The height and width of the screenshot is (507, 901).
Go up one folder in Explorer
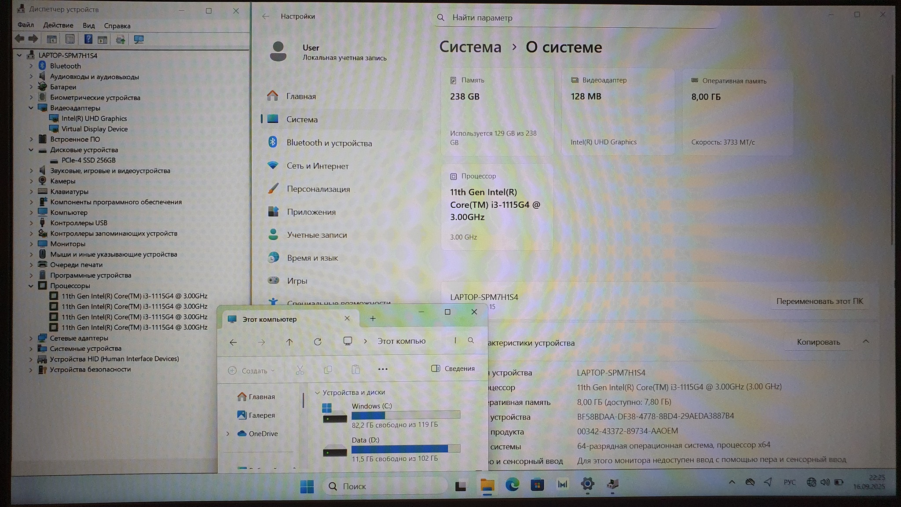(289, 342)
